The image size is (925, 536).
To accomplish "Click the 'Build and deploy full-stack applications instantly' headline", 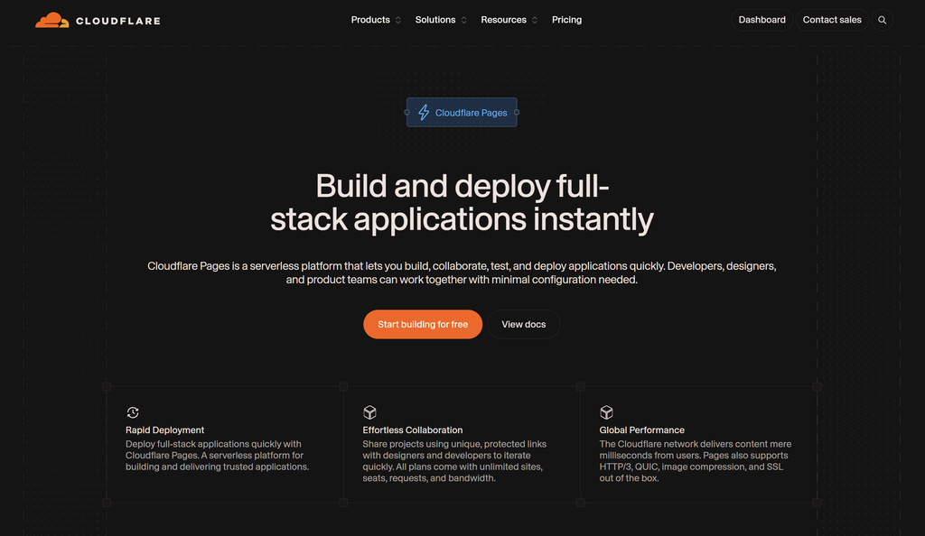I will point(462,203).
